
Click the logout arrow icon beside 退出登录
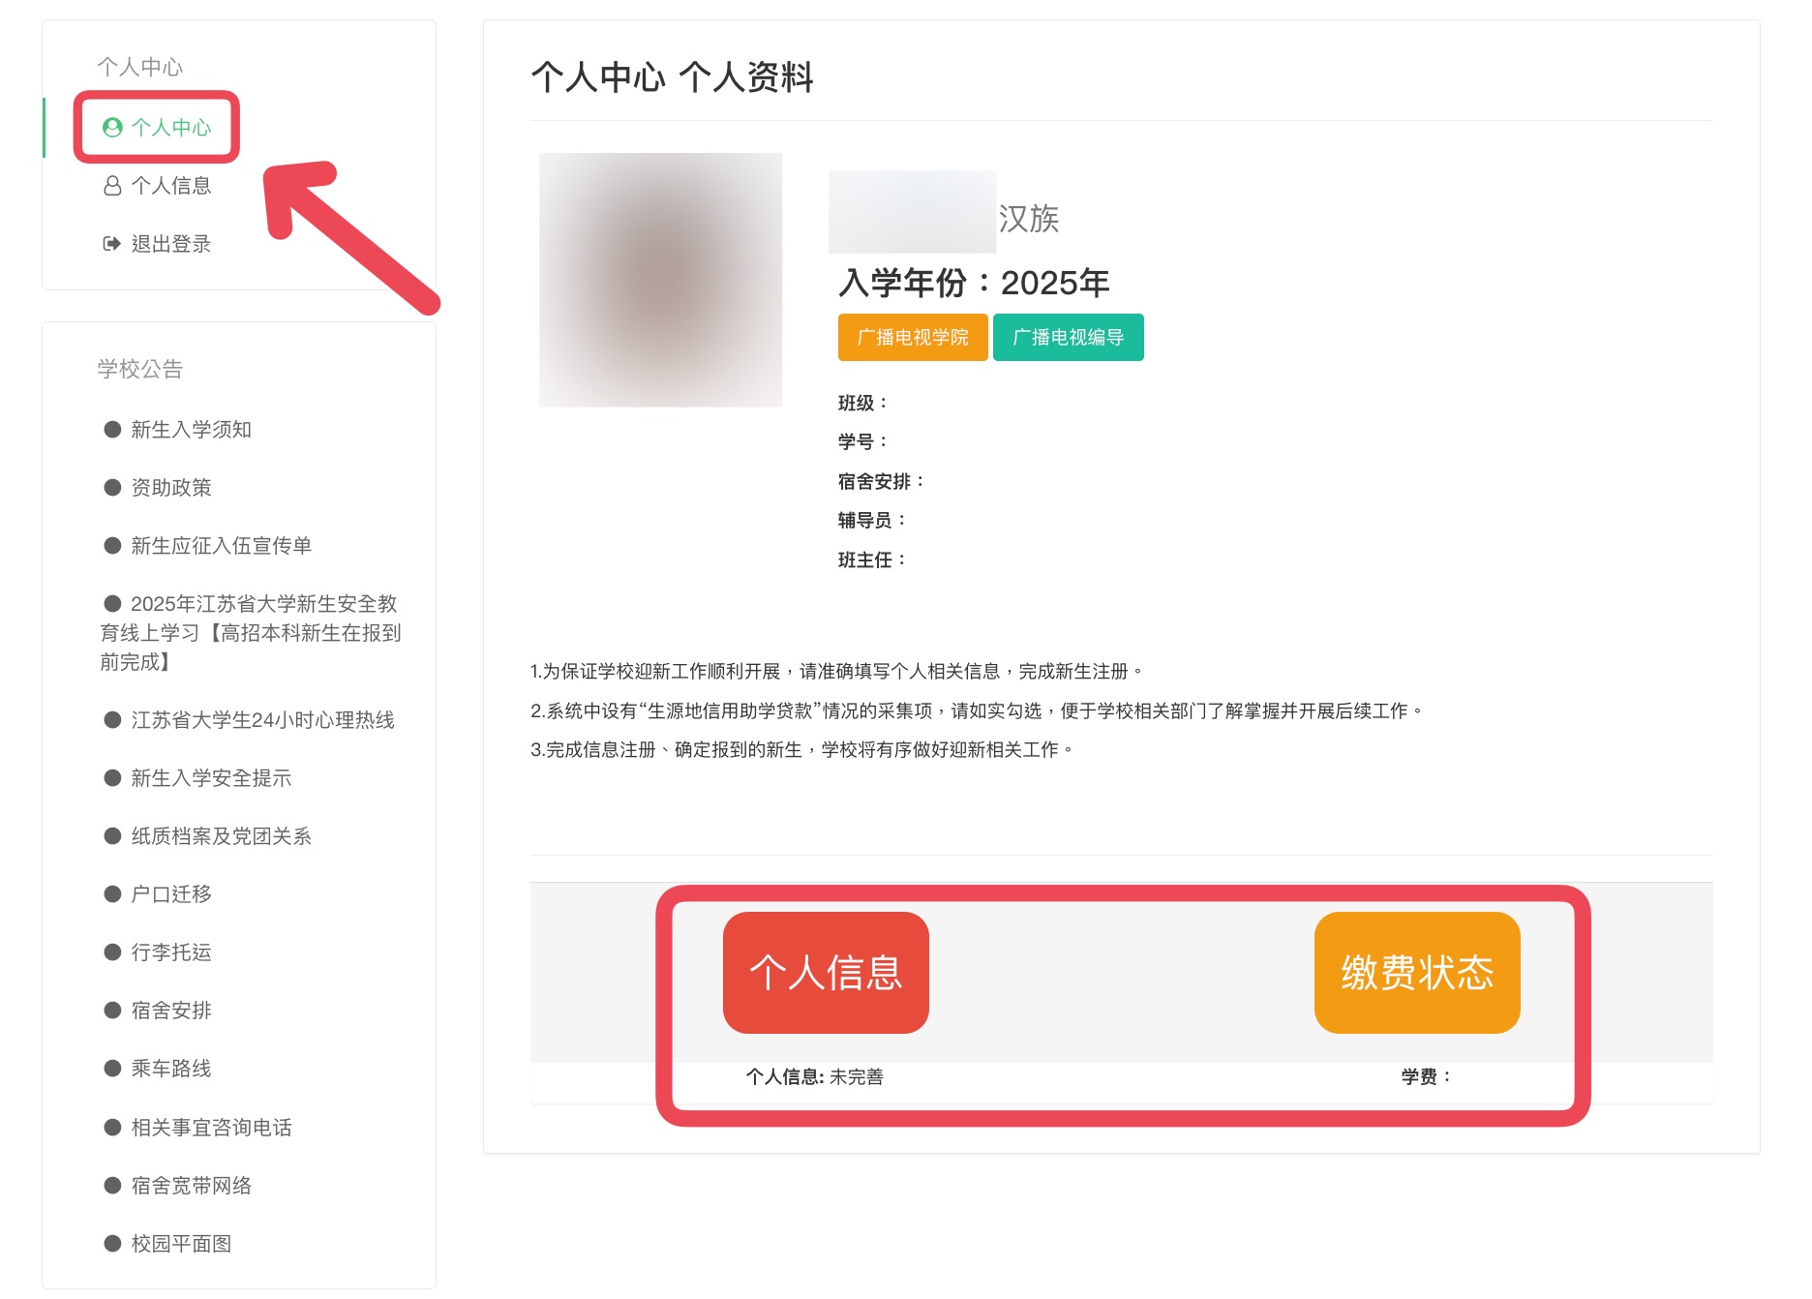click(112, 244)
